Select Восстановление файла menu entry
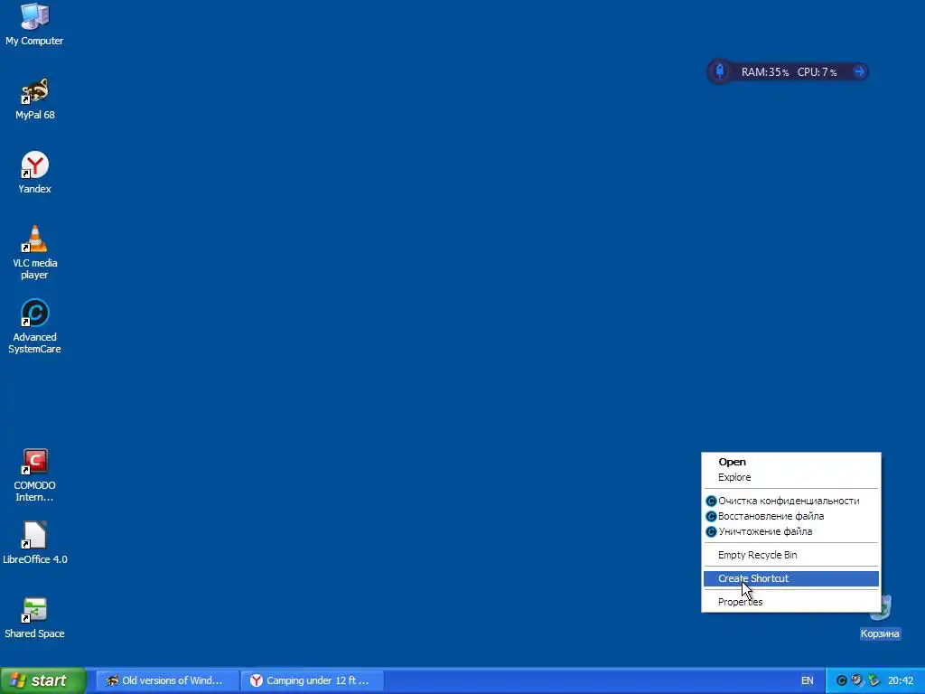 pyautogui.click(x=790, y=516)
